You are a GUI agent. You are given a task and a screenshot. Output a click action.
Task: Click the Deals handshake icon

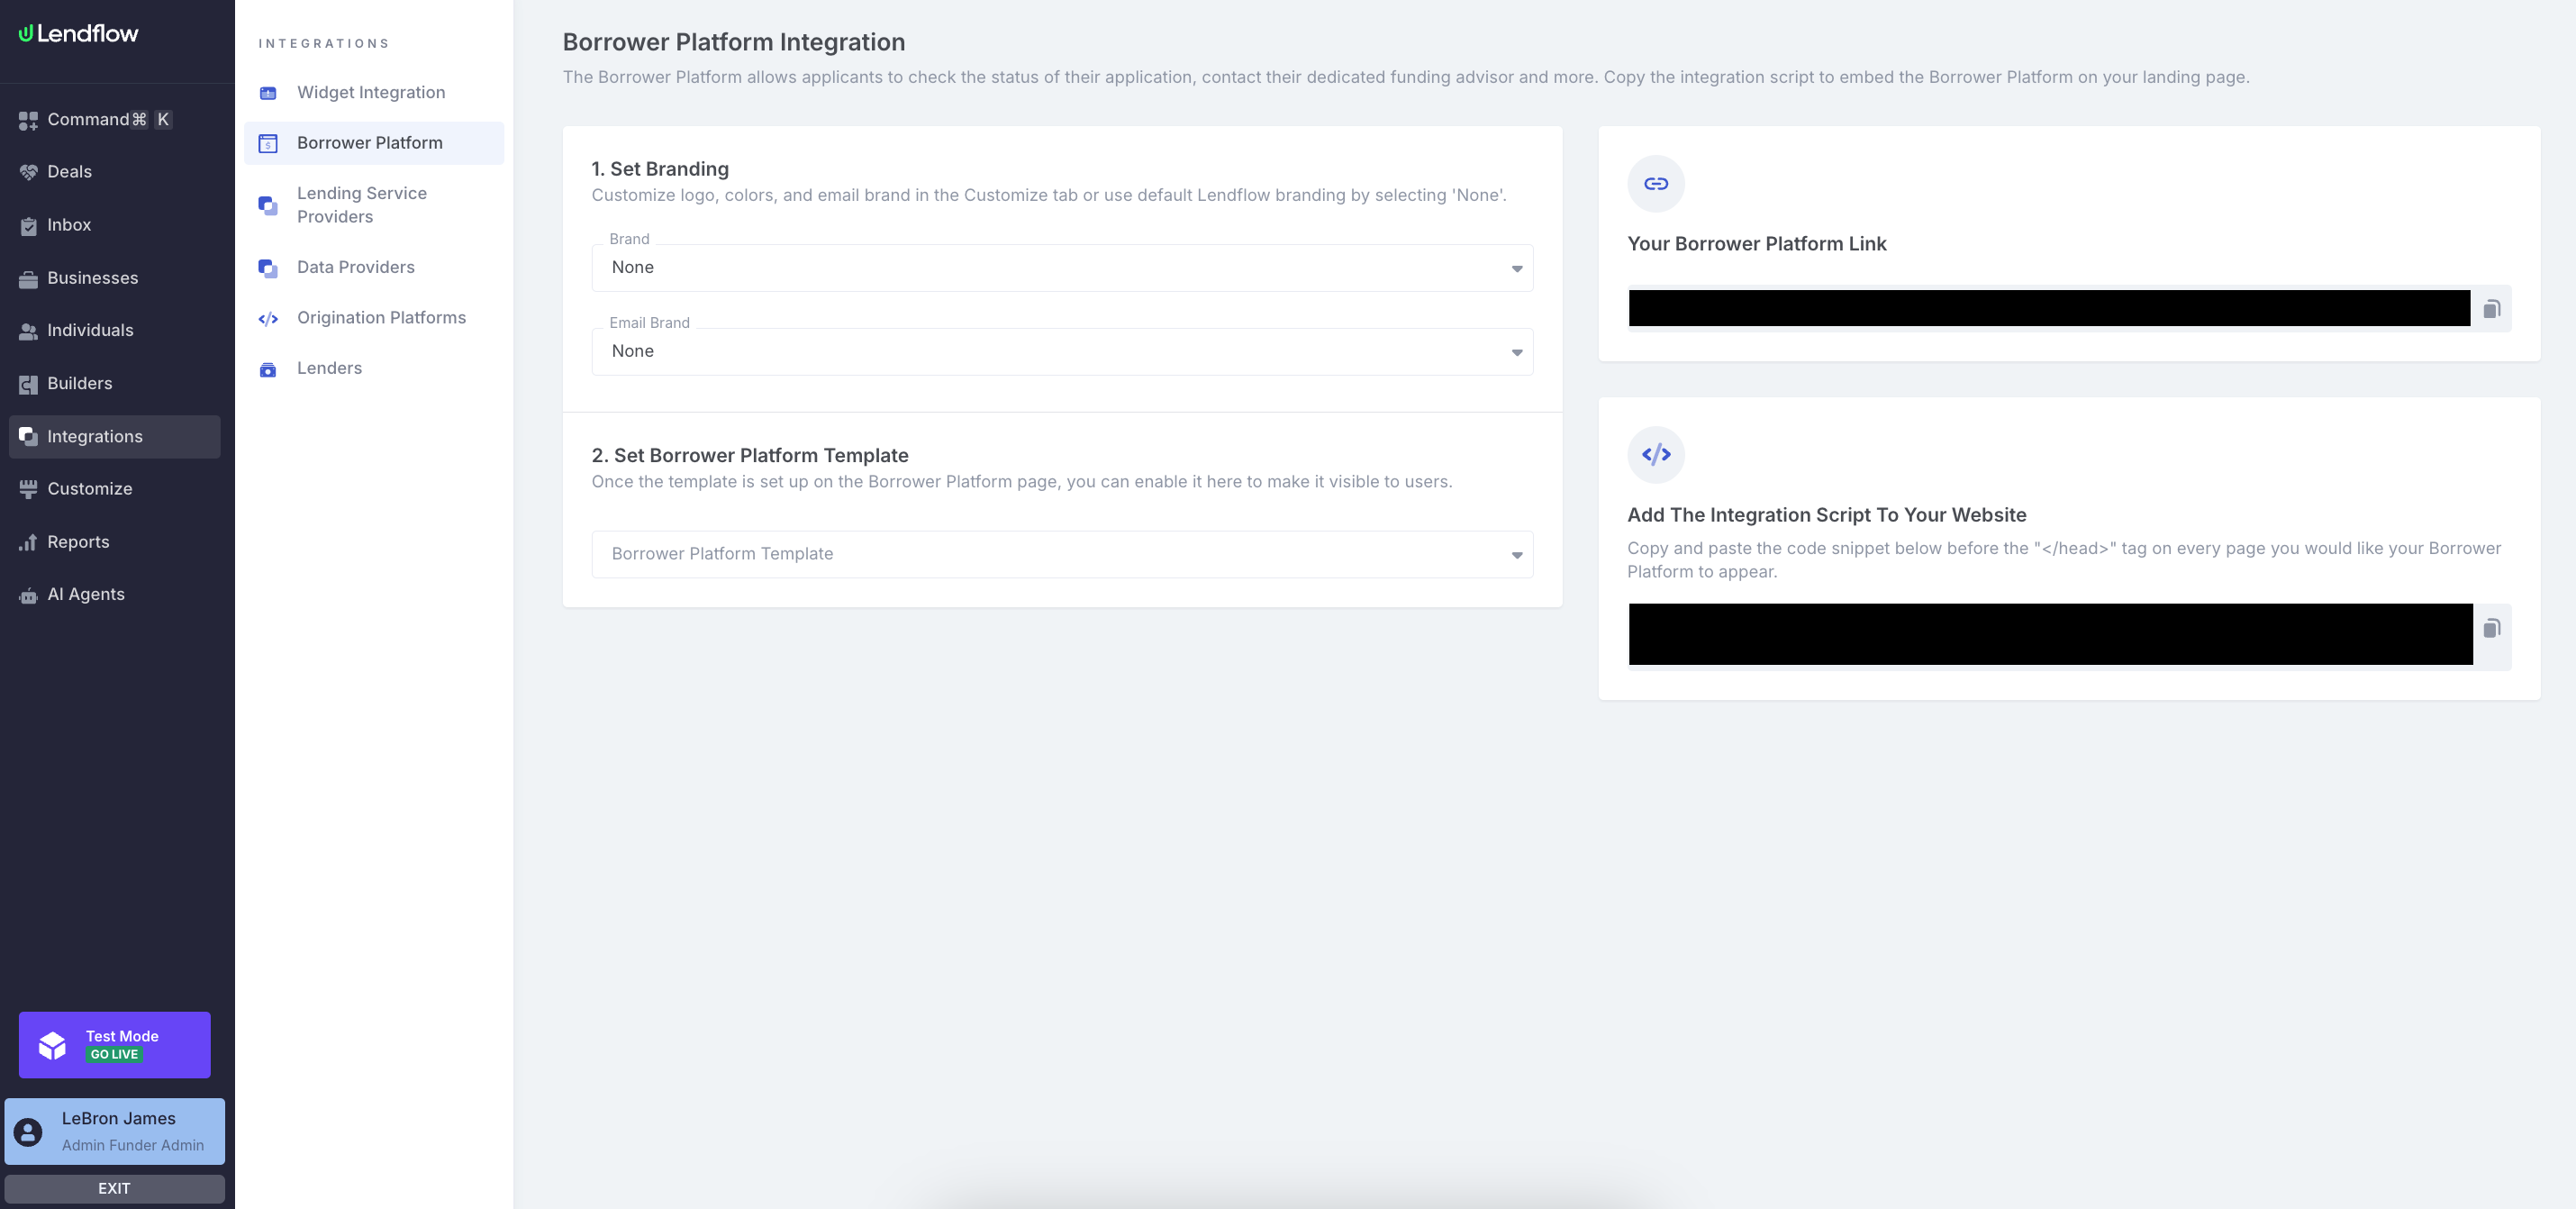28,172
